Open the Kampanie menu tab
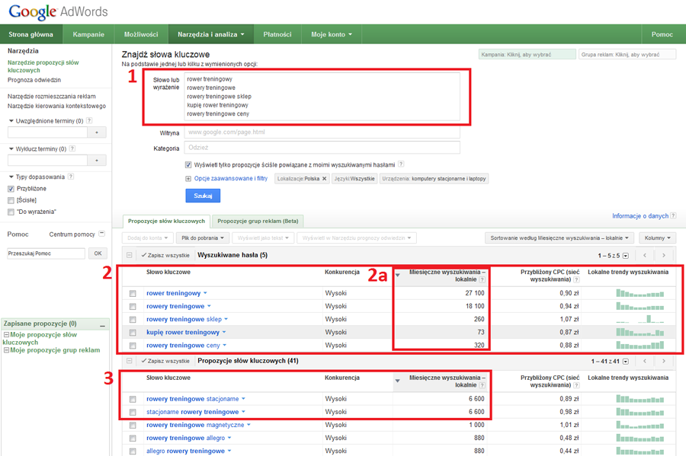 [88, 34]
